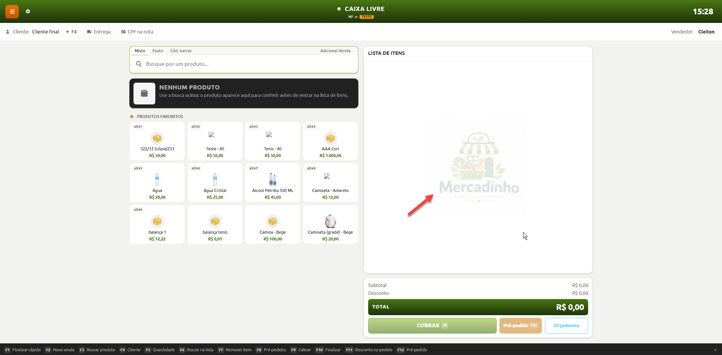Viewport: 722px width, 355px height.
Task: Click the Orçamento button
Action: coord(566,326)
